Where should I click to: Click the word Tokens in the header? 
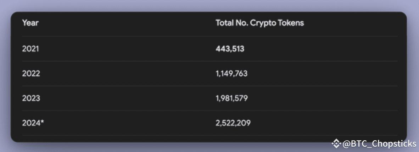(x=292, y=23)
